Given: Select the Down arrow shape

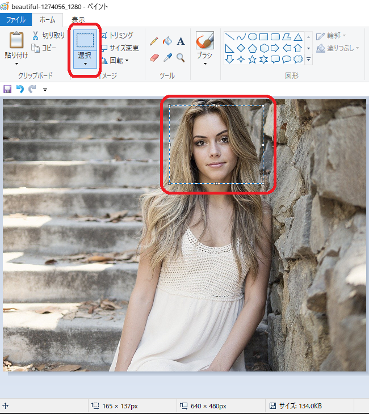Looking at the screenshot, I should [229, 60].
